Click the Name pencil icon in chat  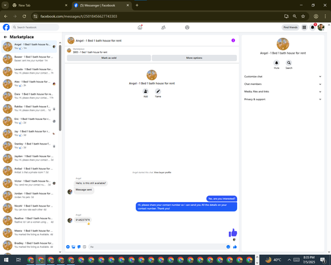click(158, 91)
